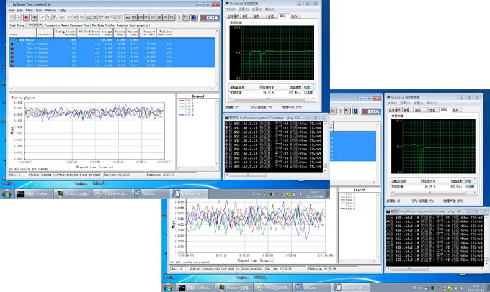Switch to the Response Time tab
Viewport: 490px width, 292px height.
click(79, 25)
